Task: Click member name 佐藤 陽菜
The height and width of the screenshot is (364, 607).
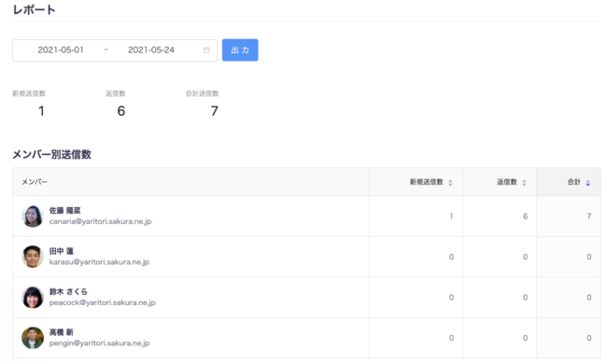Action: [64, 211]
